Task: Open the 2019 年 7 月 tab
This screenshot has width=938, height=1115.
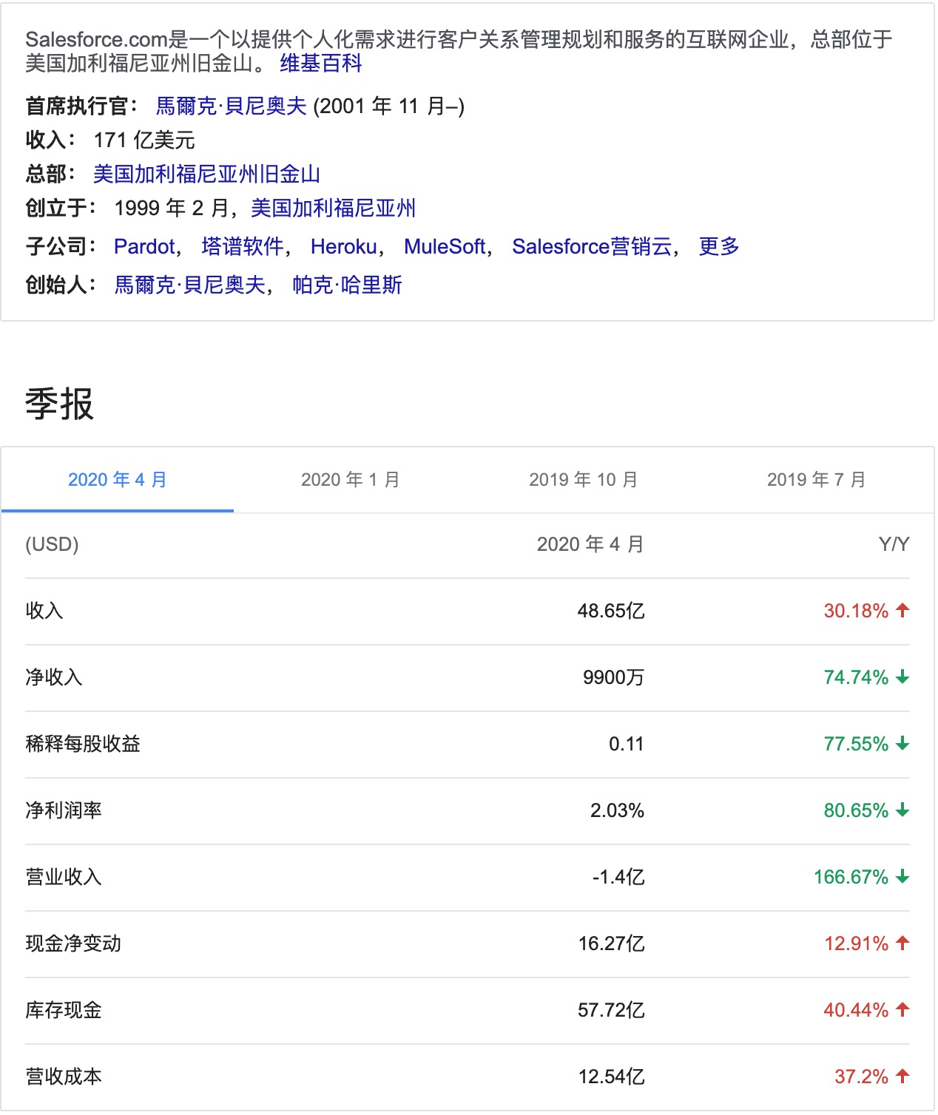Action: click(817, 480)
